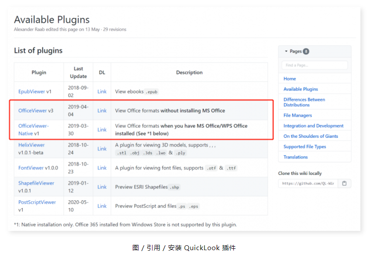370x258 pixels.
Task: Copy the clone URL using the clipboard icon
Action: tap(344, 184)
